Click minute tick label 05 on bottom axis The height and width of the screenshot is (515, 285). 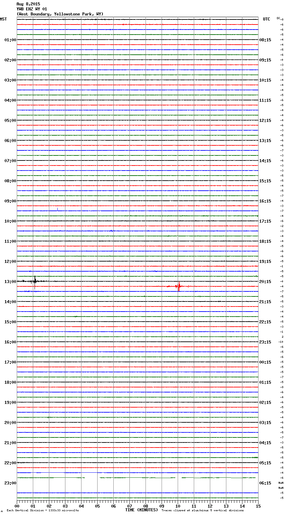97,506
